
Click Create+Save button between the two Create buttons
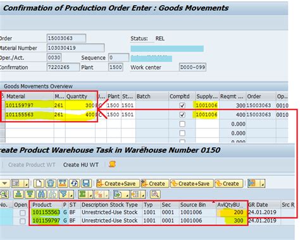click(192, 183)
